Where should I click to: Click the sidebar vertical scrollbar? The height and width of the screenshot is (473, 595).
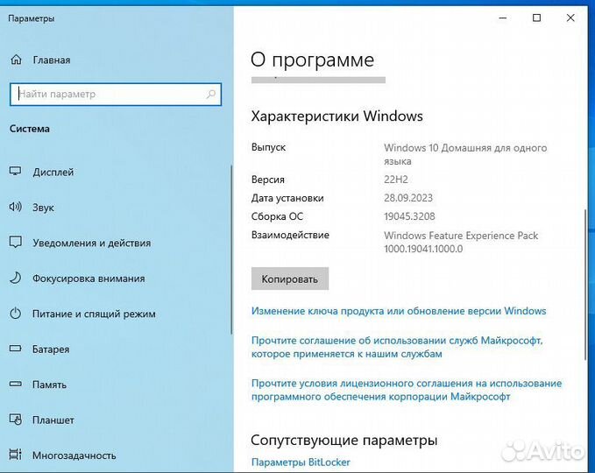coord(231,250)
